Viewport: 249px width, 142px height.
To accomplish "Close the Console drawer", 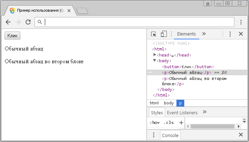I will click(x=241, y=135).
